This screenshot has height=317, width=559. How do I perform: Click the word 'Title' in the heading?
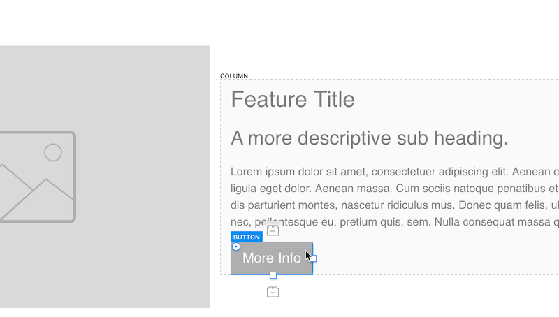point(334,99)
